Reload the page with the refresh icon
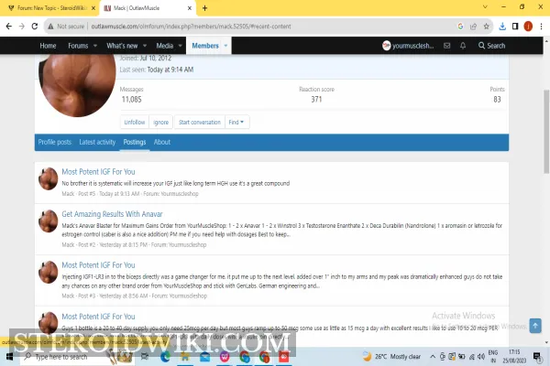 tap(35, 27)
